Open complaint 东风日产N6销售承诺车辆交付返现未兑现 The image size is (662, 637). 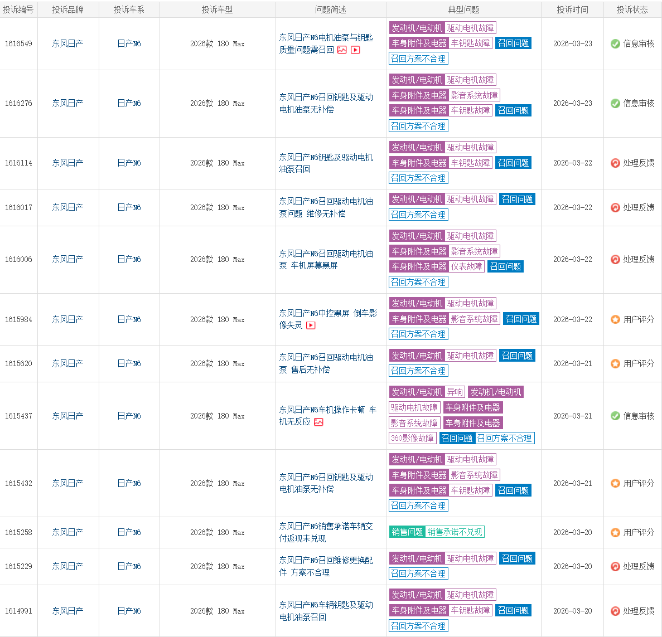[x=326, y=532]
